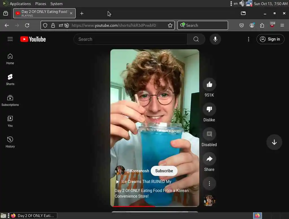
Task: Click the YouTube shorts URL address field
Action: click(114, 25)
